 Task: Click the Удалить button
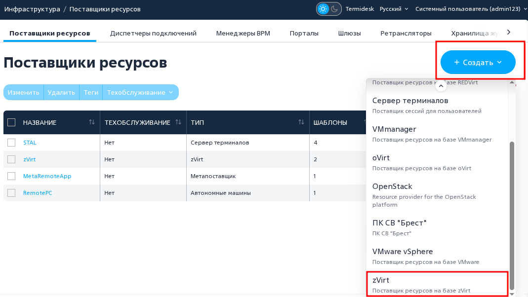tap(61, 92)
